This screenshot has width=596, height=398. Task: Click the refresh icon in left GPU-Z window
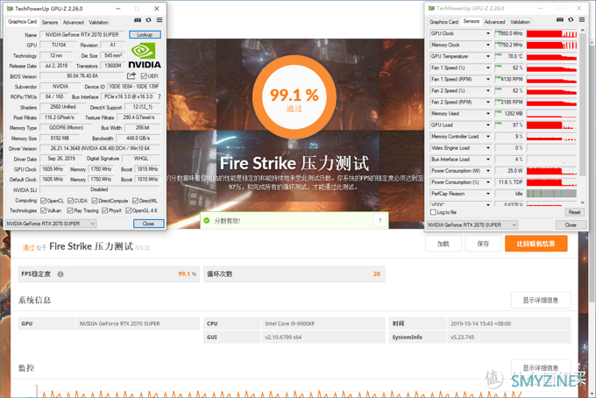click(x=149, y=20)
